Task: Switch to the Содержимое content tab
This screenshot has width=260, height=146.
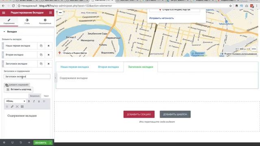Action: [x=9, y=21]
